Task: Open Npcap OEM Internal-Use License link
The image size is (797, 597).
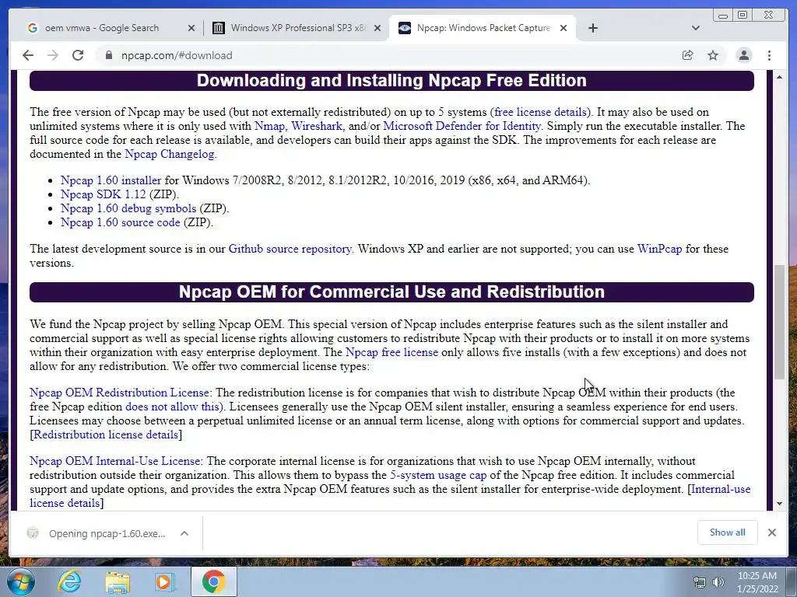Action: (115, 461)
